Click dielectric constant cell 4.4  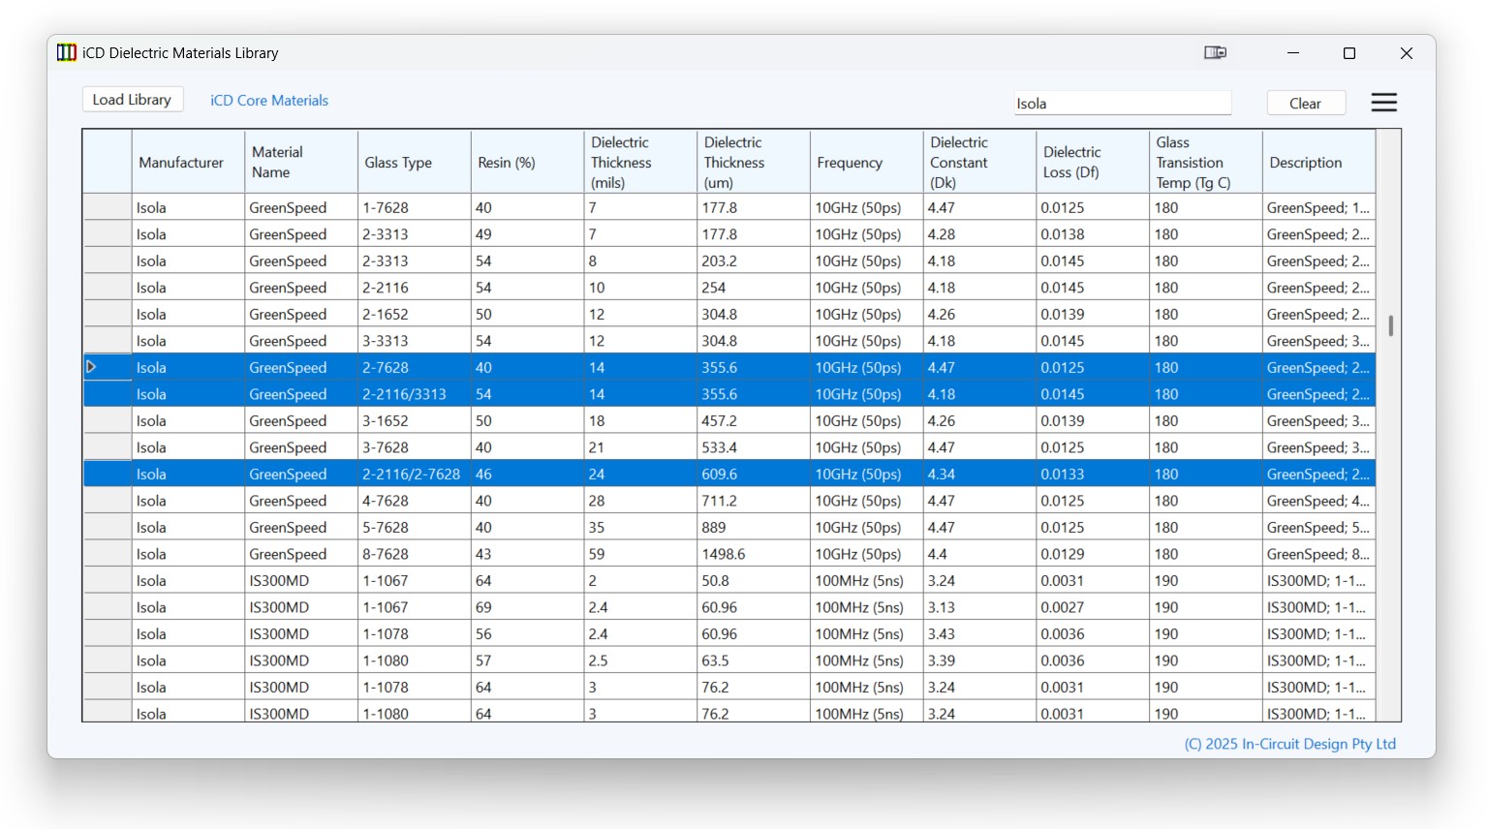[979, 554]
